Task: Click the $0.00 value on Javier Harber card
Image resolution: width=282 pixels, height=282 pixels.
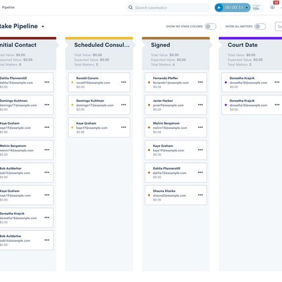Action: click(x=157, y=109)
